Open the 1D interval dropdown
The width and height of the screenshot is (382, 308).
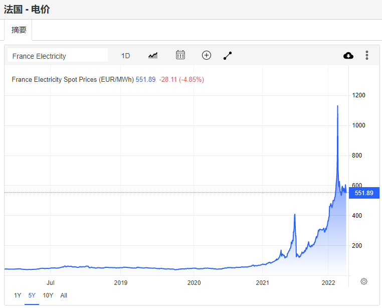tap(125, 56)
